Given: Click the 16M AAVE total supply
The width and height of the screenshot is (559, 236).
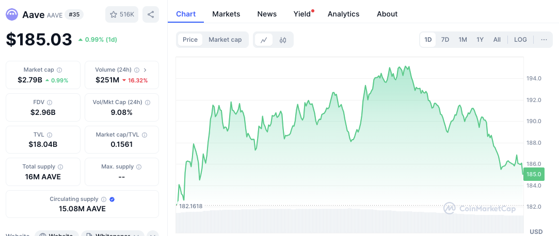Looking at the screenshot, I should [43, 177].
